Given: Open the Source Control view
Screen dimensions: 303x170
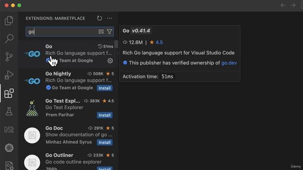Looking at the screenshot, I should [x=9, y=57].
